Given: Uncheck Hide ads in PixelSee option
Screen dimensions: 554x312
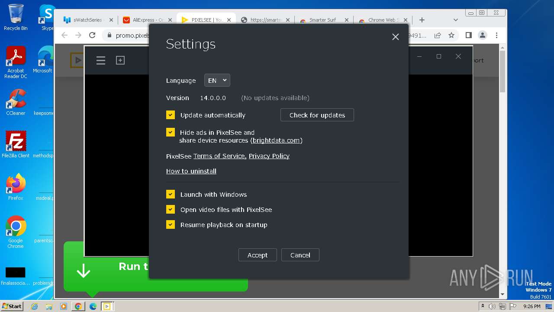Looking at the screenshot, I should pos(171,132).
